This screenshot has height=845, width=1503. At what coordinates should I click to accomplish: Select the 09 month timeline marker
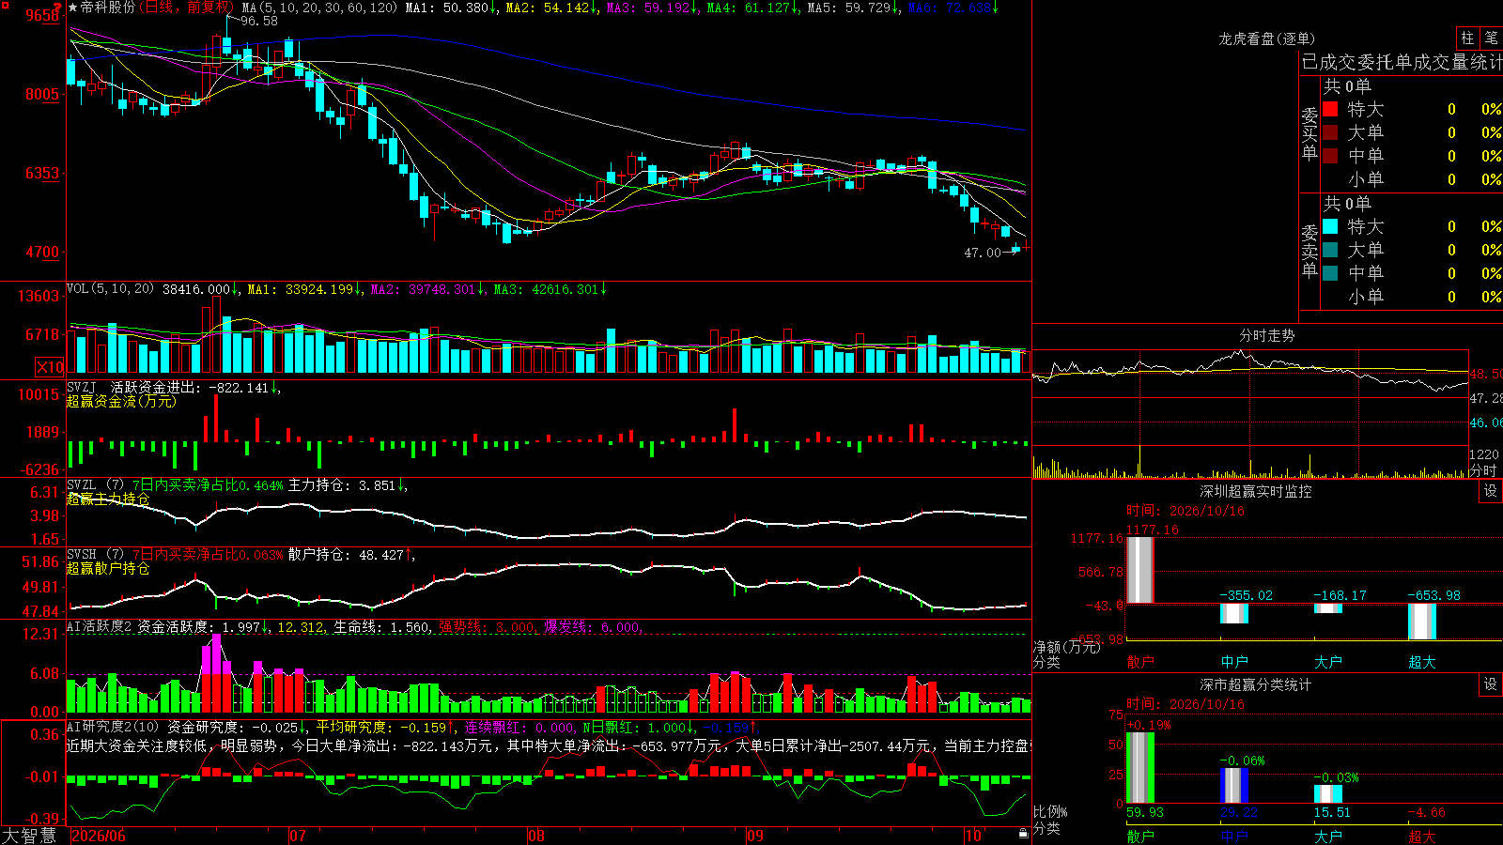point(755,836)
